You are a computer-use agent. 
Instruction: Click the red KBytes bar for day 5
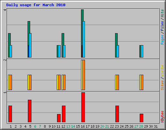pos(30,111)
